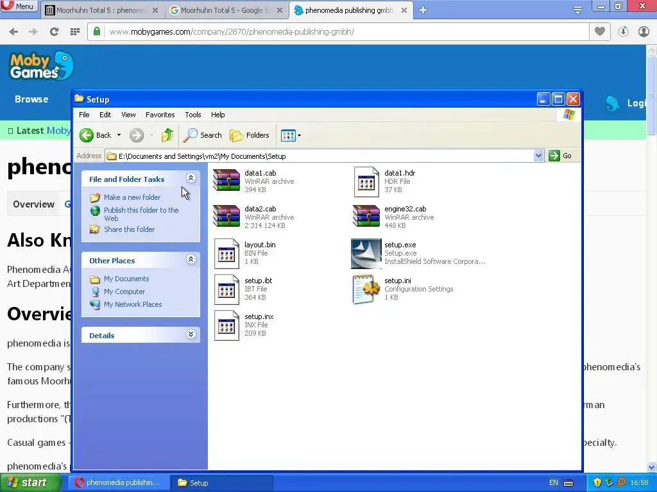
Task: Open the View menu in Explorer
Action: [x=128, y=115]
